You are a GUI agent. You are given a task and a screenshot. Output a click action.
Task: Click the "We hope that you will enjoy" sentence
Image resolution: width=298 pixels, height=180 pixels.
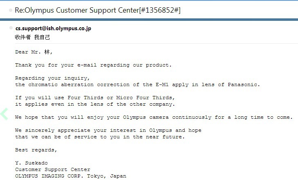click(154, 117)
